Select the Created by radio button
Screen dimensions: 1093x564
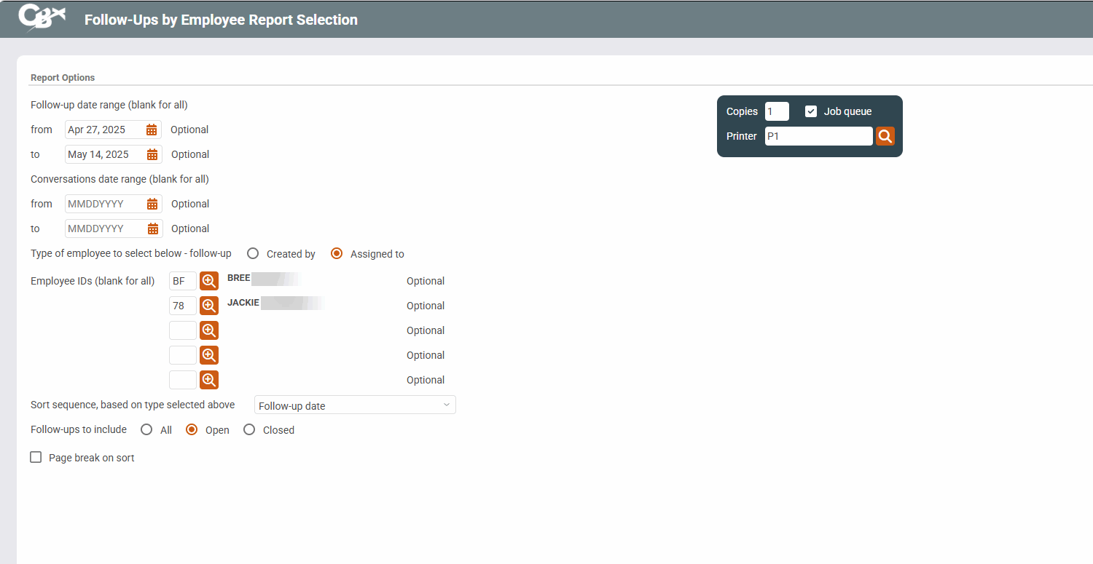(253, 254)
